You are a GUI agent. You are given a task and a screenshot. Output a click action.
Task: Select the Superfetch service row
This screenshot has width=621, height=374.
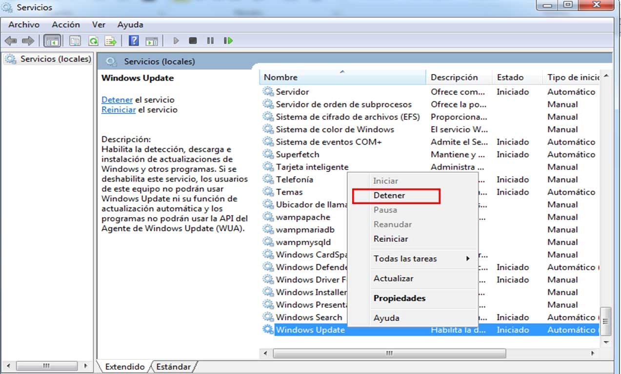click(x=298, y=154)
